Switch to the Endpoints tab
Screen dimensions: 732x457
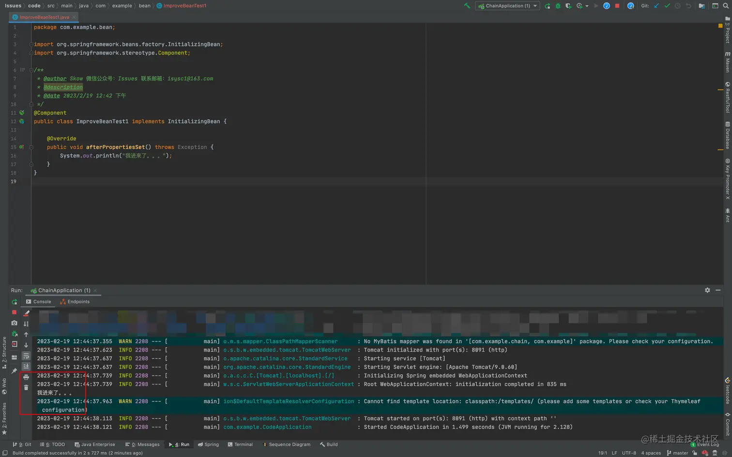click(75, 302)
